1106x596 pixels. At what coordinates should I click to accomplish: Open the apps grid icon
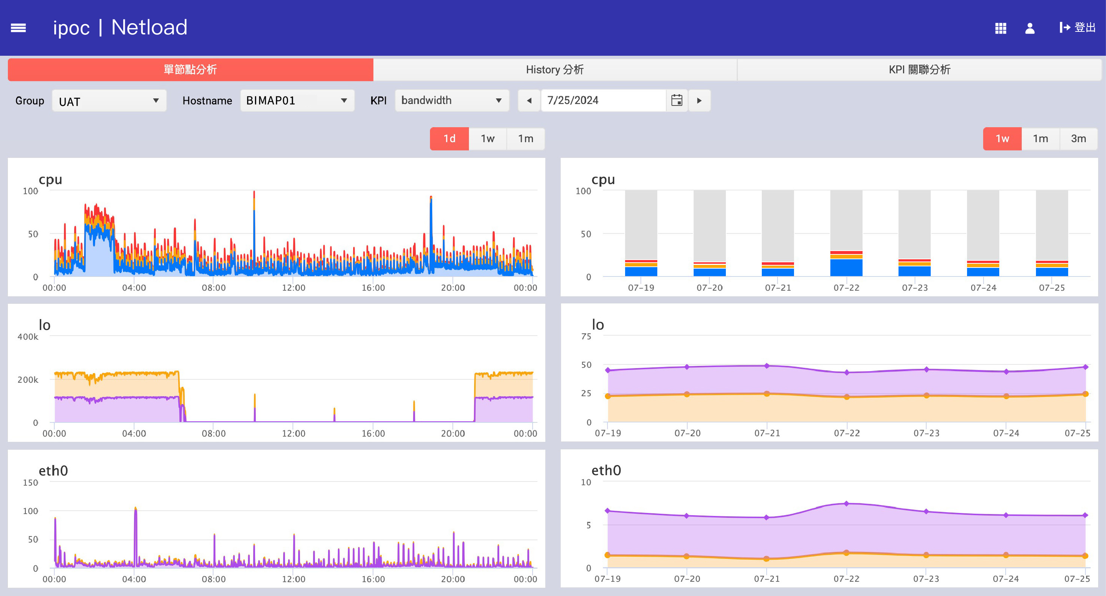point(1000,28)
